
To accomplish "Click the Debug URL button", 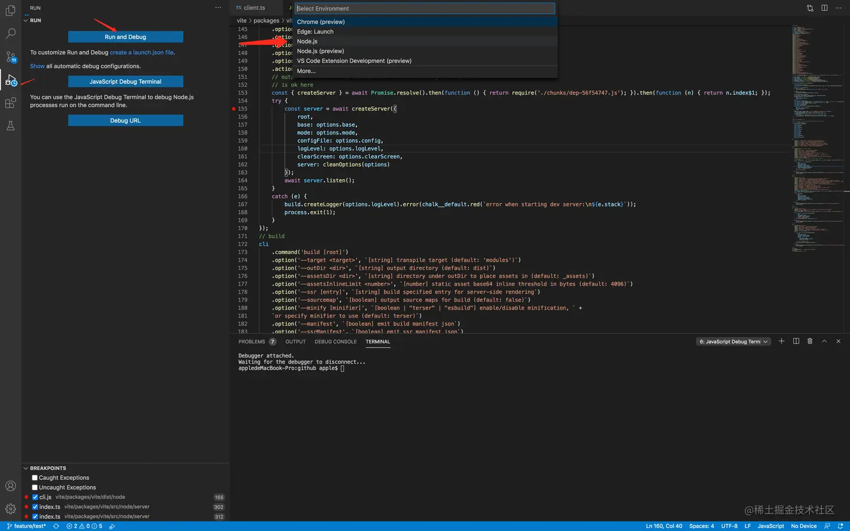I will 125,120.
